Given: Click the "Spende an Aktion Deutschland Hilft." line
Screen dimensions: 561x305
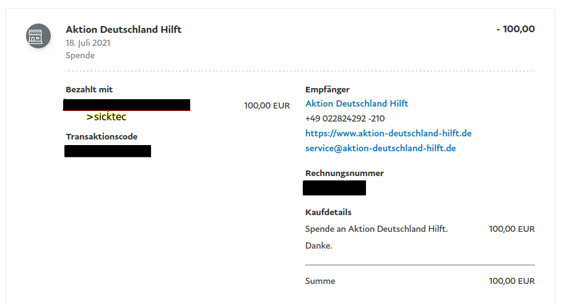Looking at the screenshot, I should point(376,229).
